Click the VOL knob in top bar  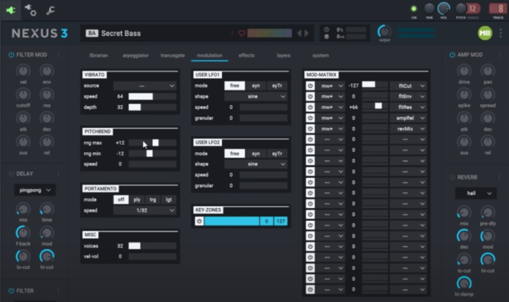[x=444, y=8]
